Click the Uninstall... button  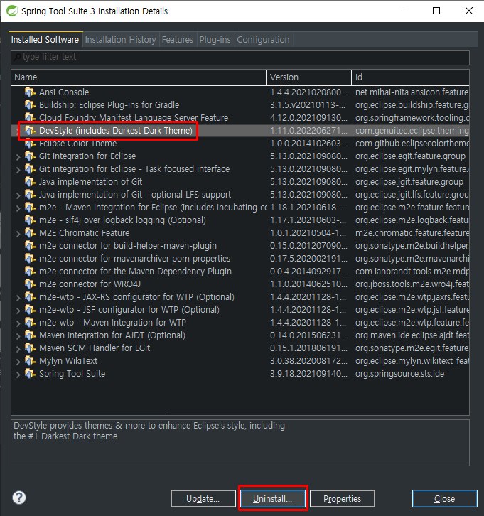click(x=272, y=498)
